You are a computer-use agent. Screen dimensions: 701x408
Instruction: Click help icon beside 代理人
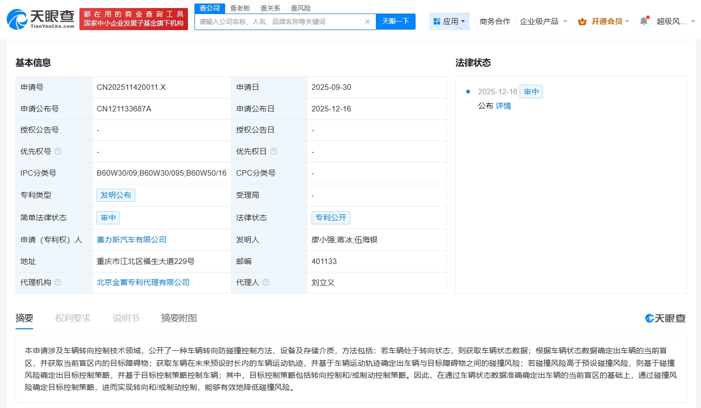tap(266, 283)
